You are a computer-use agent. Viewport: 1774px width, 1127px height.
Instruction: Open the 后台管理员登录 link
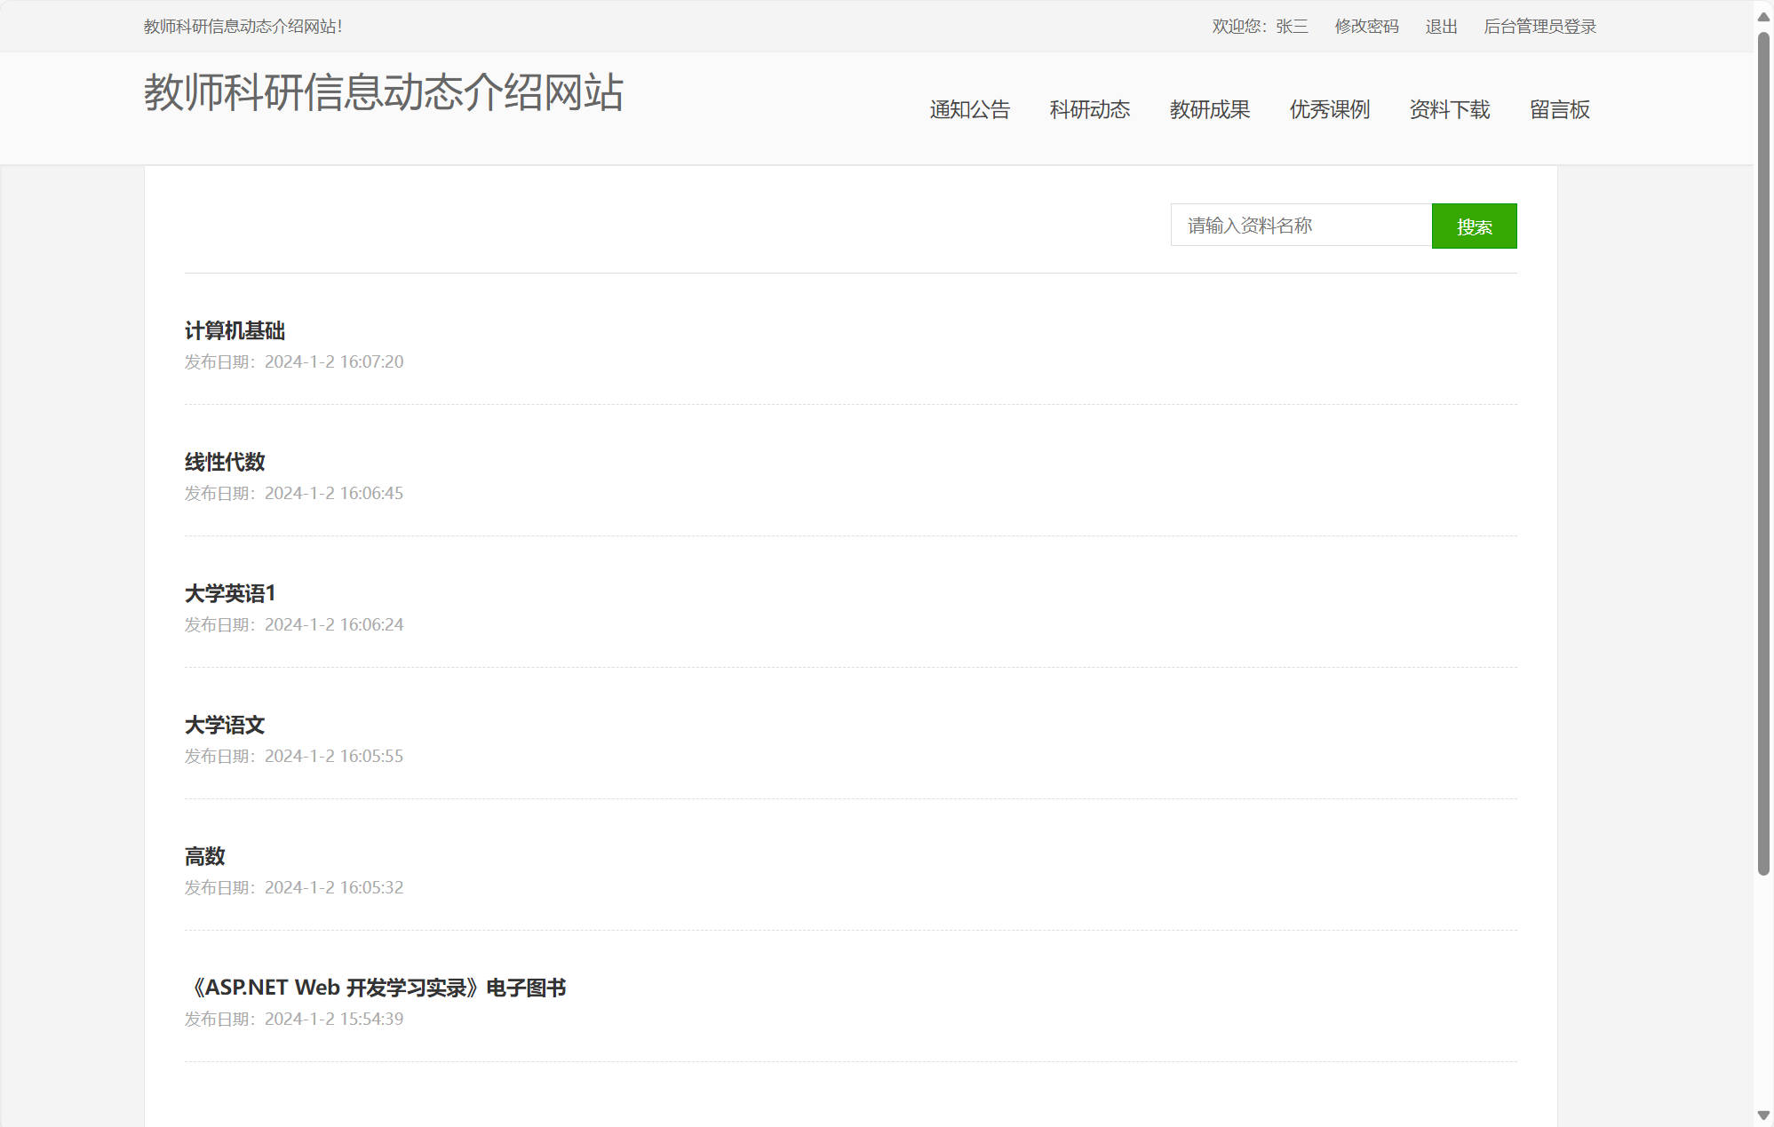tap(1539, 27)
